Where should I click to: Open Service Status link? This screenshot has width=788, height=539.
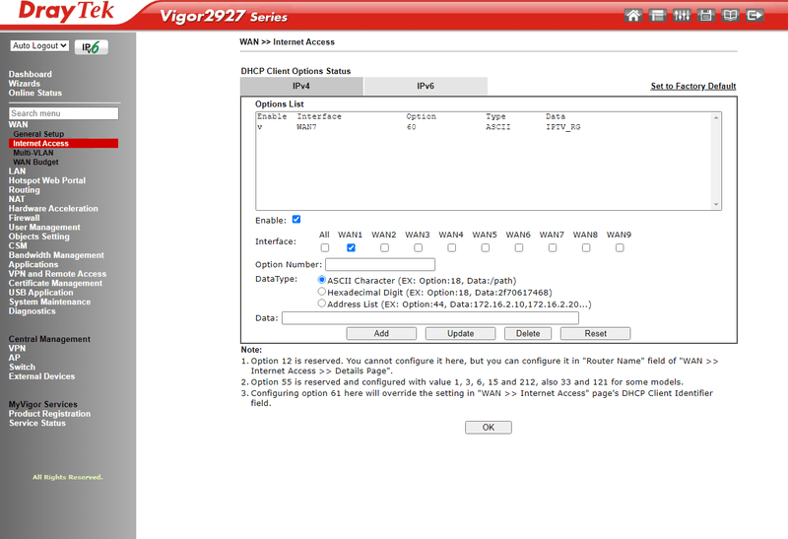(x=37, y=423)
